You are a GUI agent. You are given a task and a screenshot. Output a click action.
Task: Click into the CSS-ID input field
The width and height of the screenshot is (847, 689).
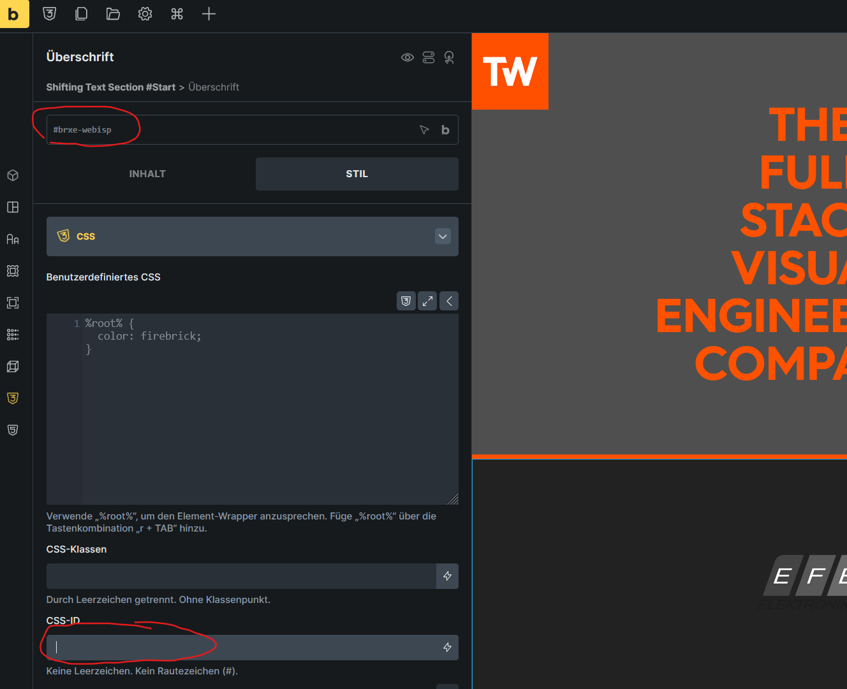[x=242, y=648]
